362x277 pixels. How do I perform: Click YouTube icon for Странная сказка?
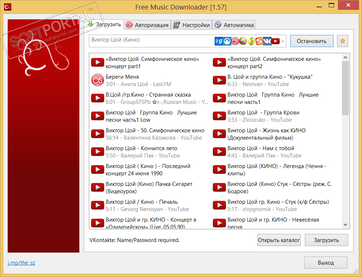pyautogui.click(x=97, y=98)
